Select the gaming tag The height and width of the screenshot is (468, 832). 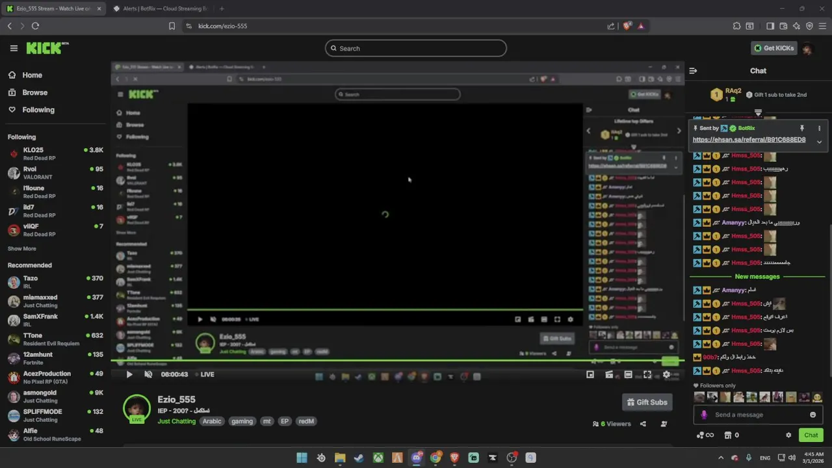tap(242, 421)
